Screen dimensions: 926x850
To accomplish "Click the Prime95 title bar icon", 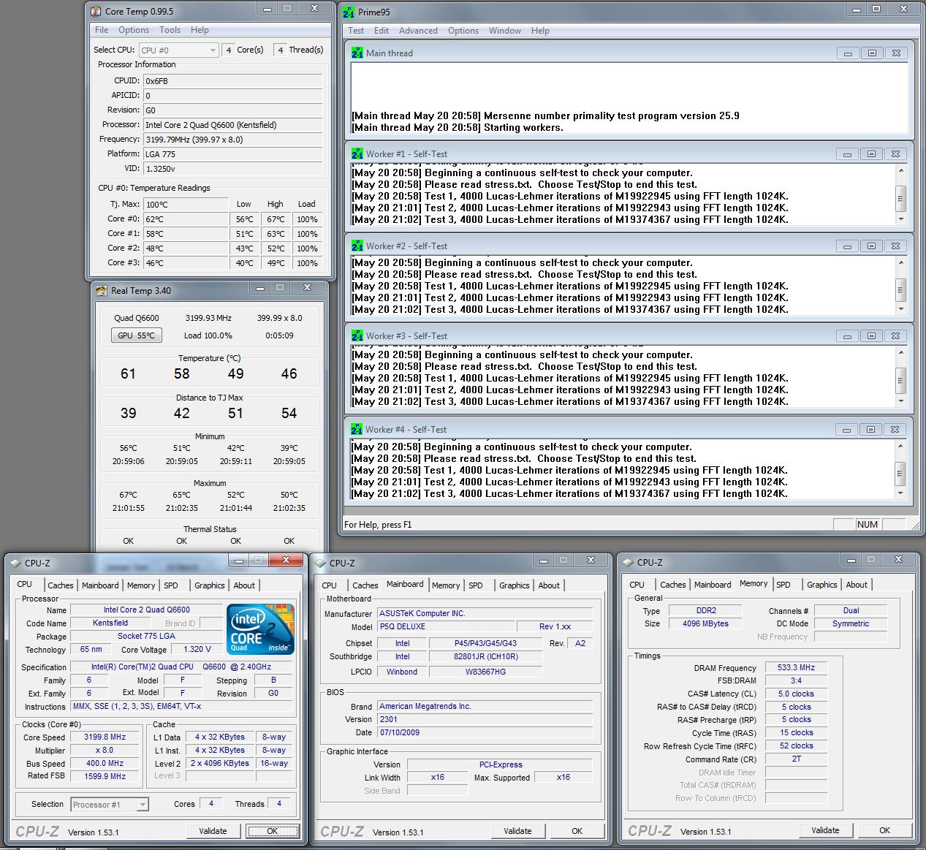I will click(x=349, y=12).
